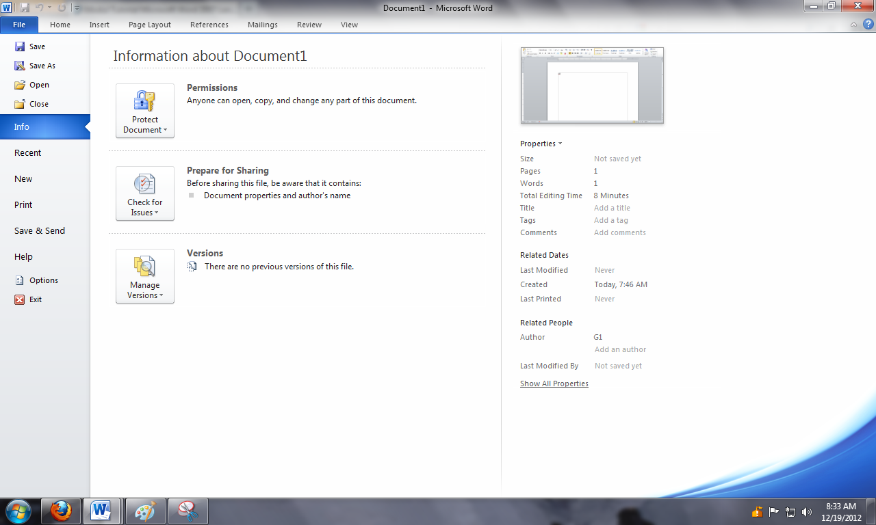This screenshot has width=876, height=525.
Task: Open the References tab
Action: coord(209,25)
